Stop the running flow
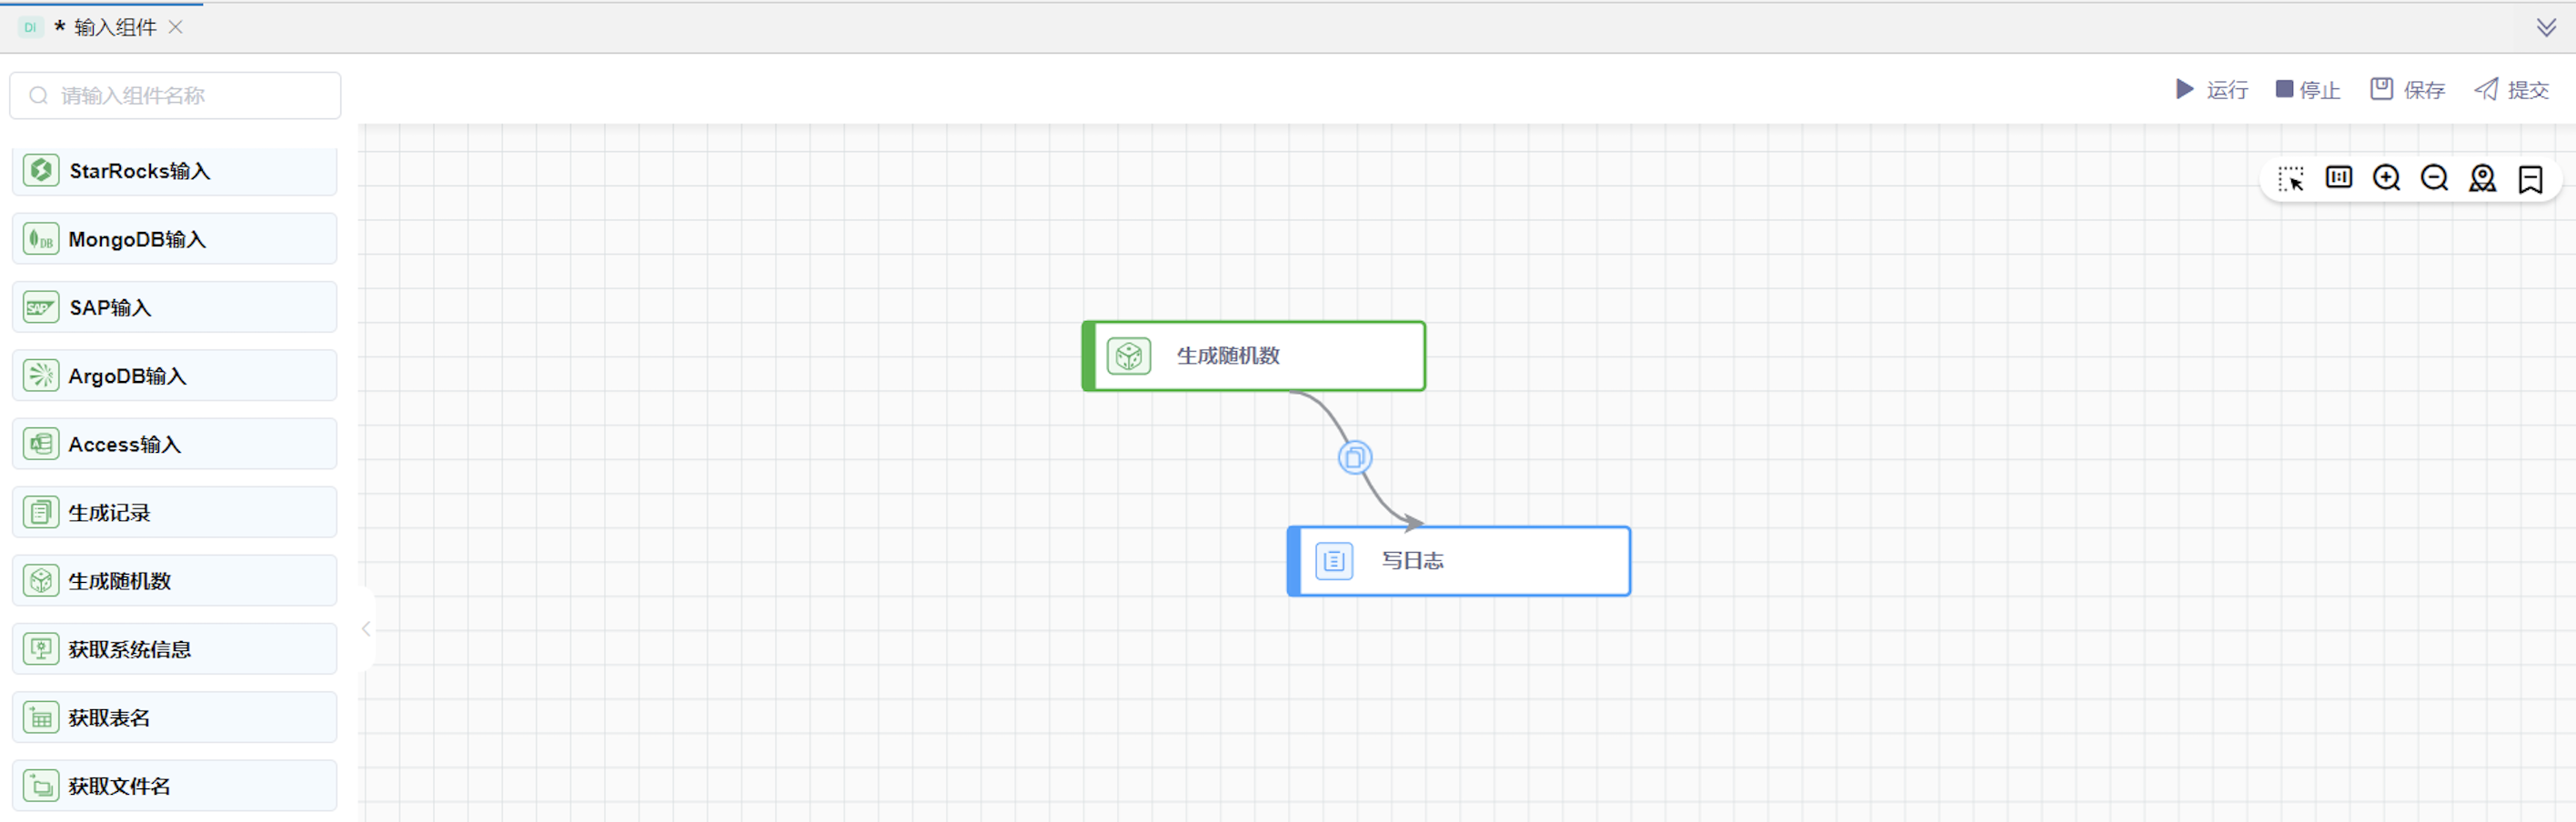 click(x=2307, y=90)
